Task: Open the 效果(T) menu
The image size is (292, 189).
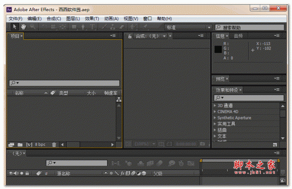Action: pos(92,19)
